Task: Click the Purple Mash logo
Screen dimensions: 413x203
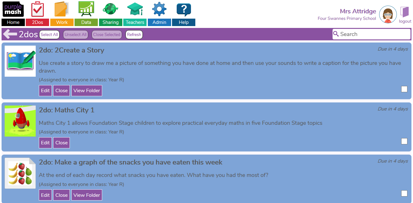Action: (13, 9)
